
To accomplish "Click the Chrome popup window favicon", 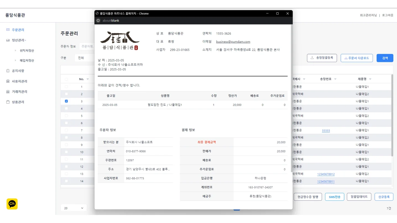I will coord(97,14).
